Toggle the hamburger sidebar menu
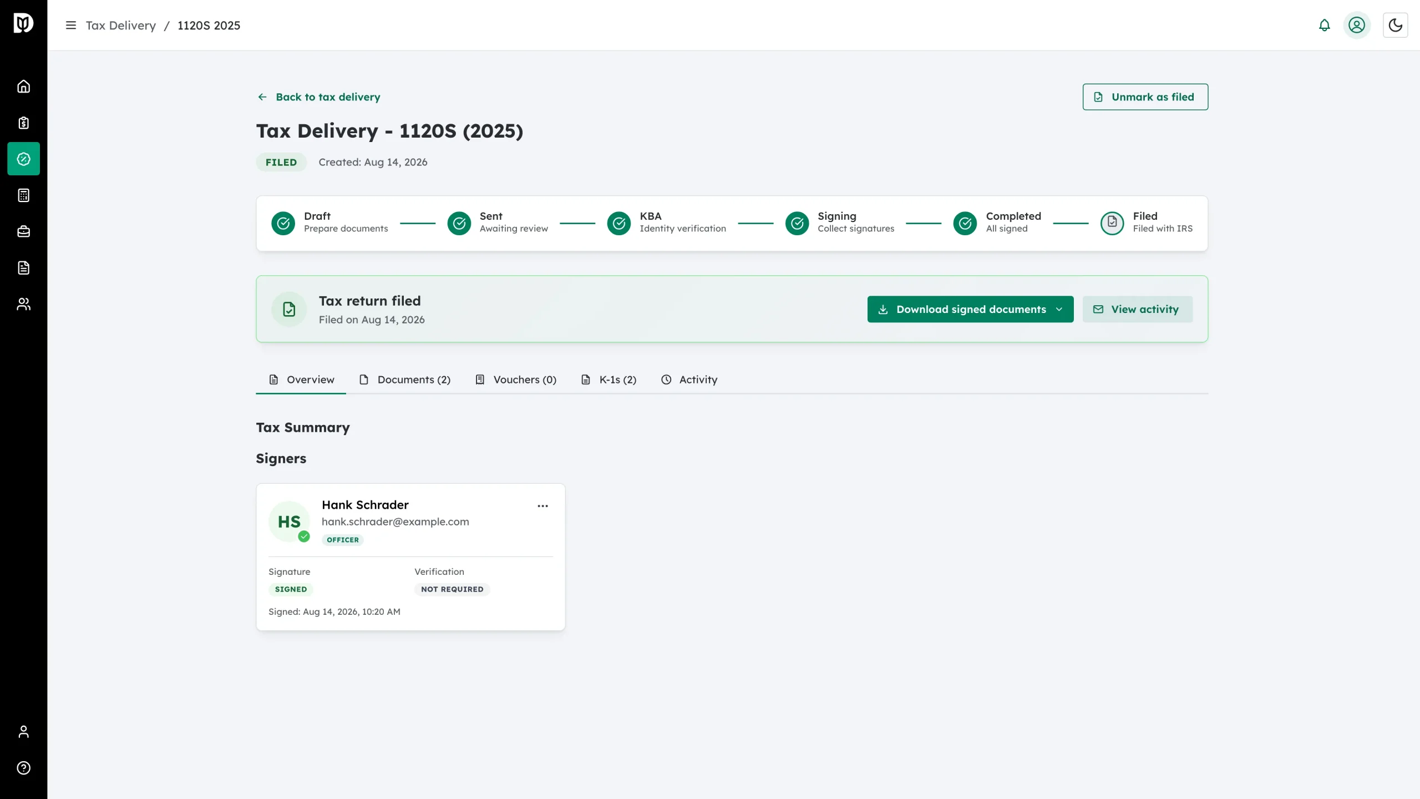Screen dimensions: 1420x799 (x=71, y=26)
